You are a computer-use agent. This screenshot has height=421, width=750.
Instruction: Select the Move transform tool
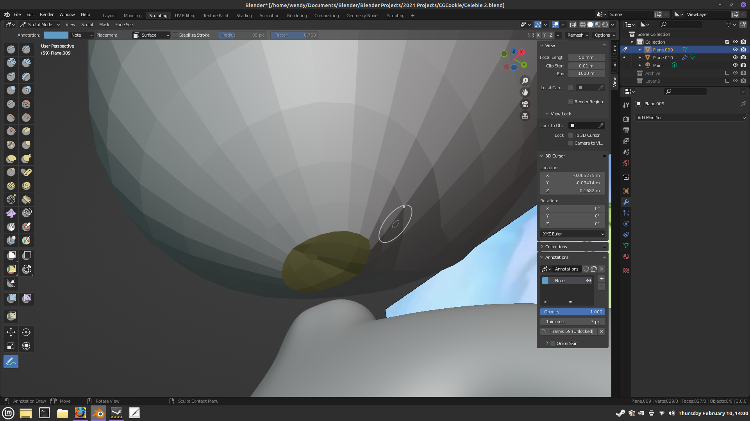click(x=11, y=332)
